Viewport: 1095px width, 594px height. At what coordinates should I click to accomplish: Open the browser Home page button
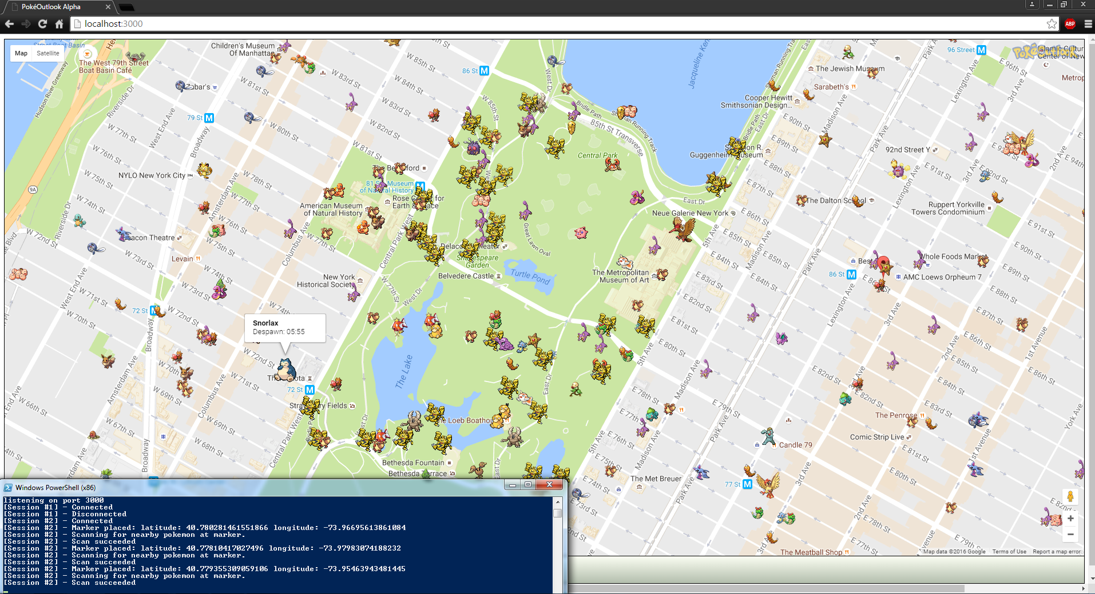pos(59,23)
